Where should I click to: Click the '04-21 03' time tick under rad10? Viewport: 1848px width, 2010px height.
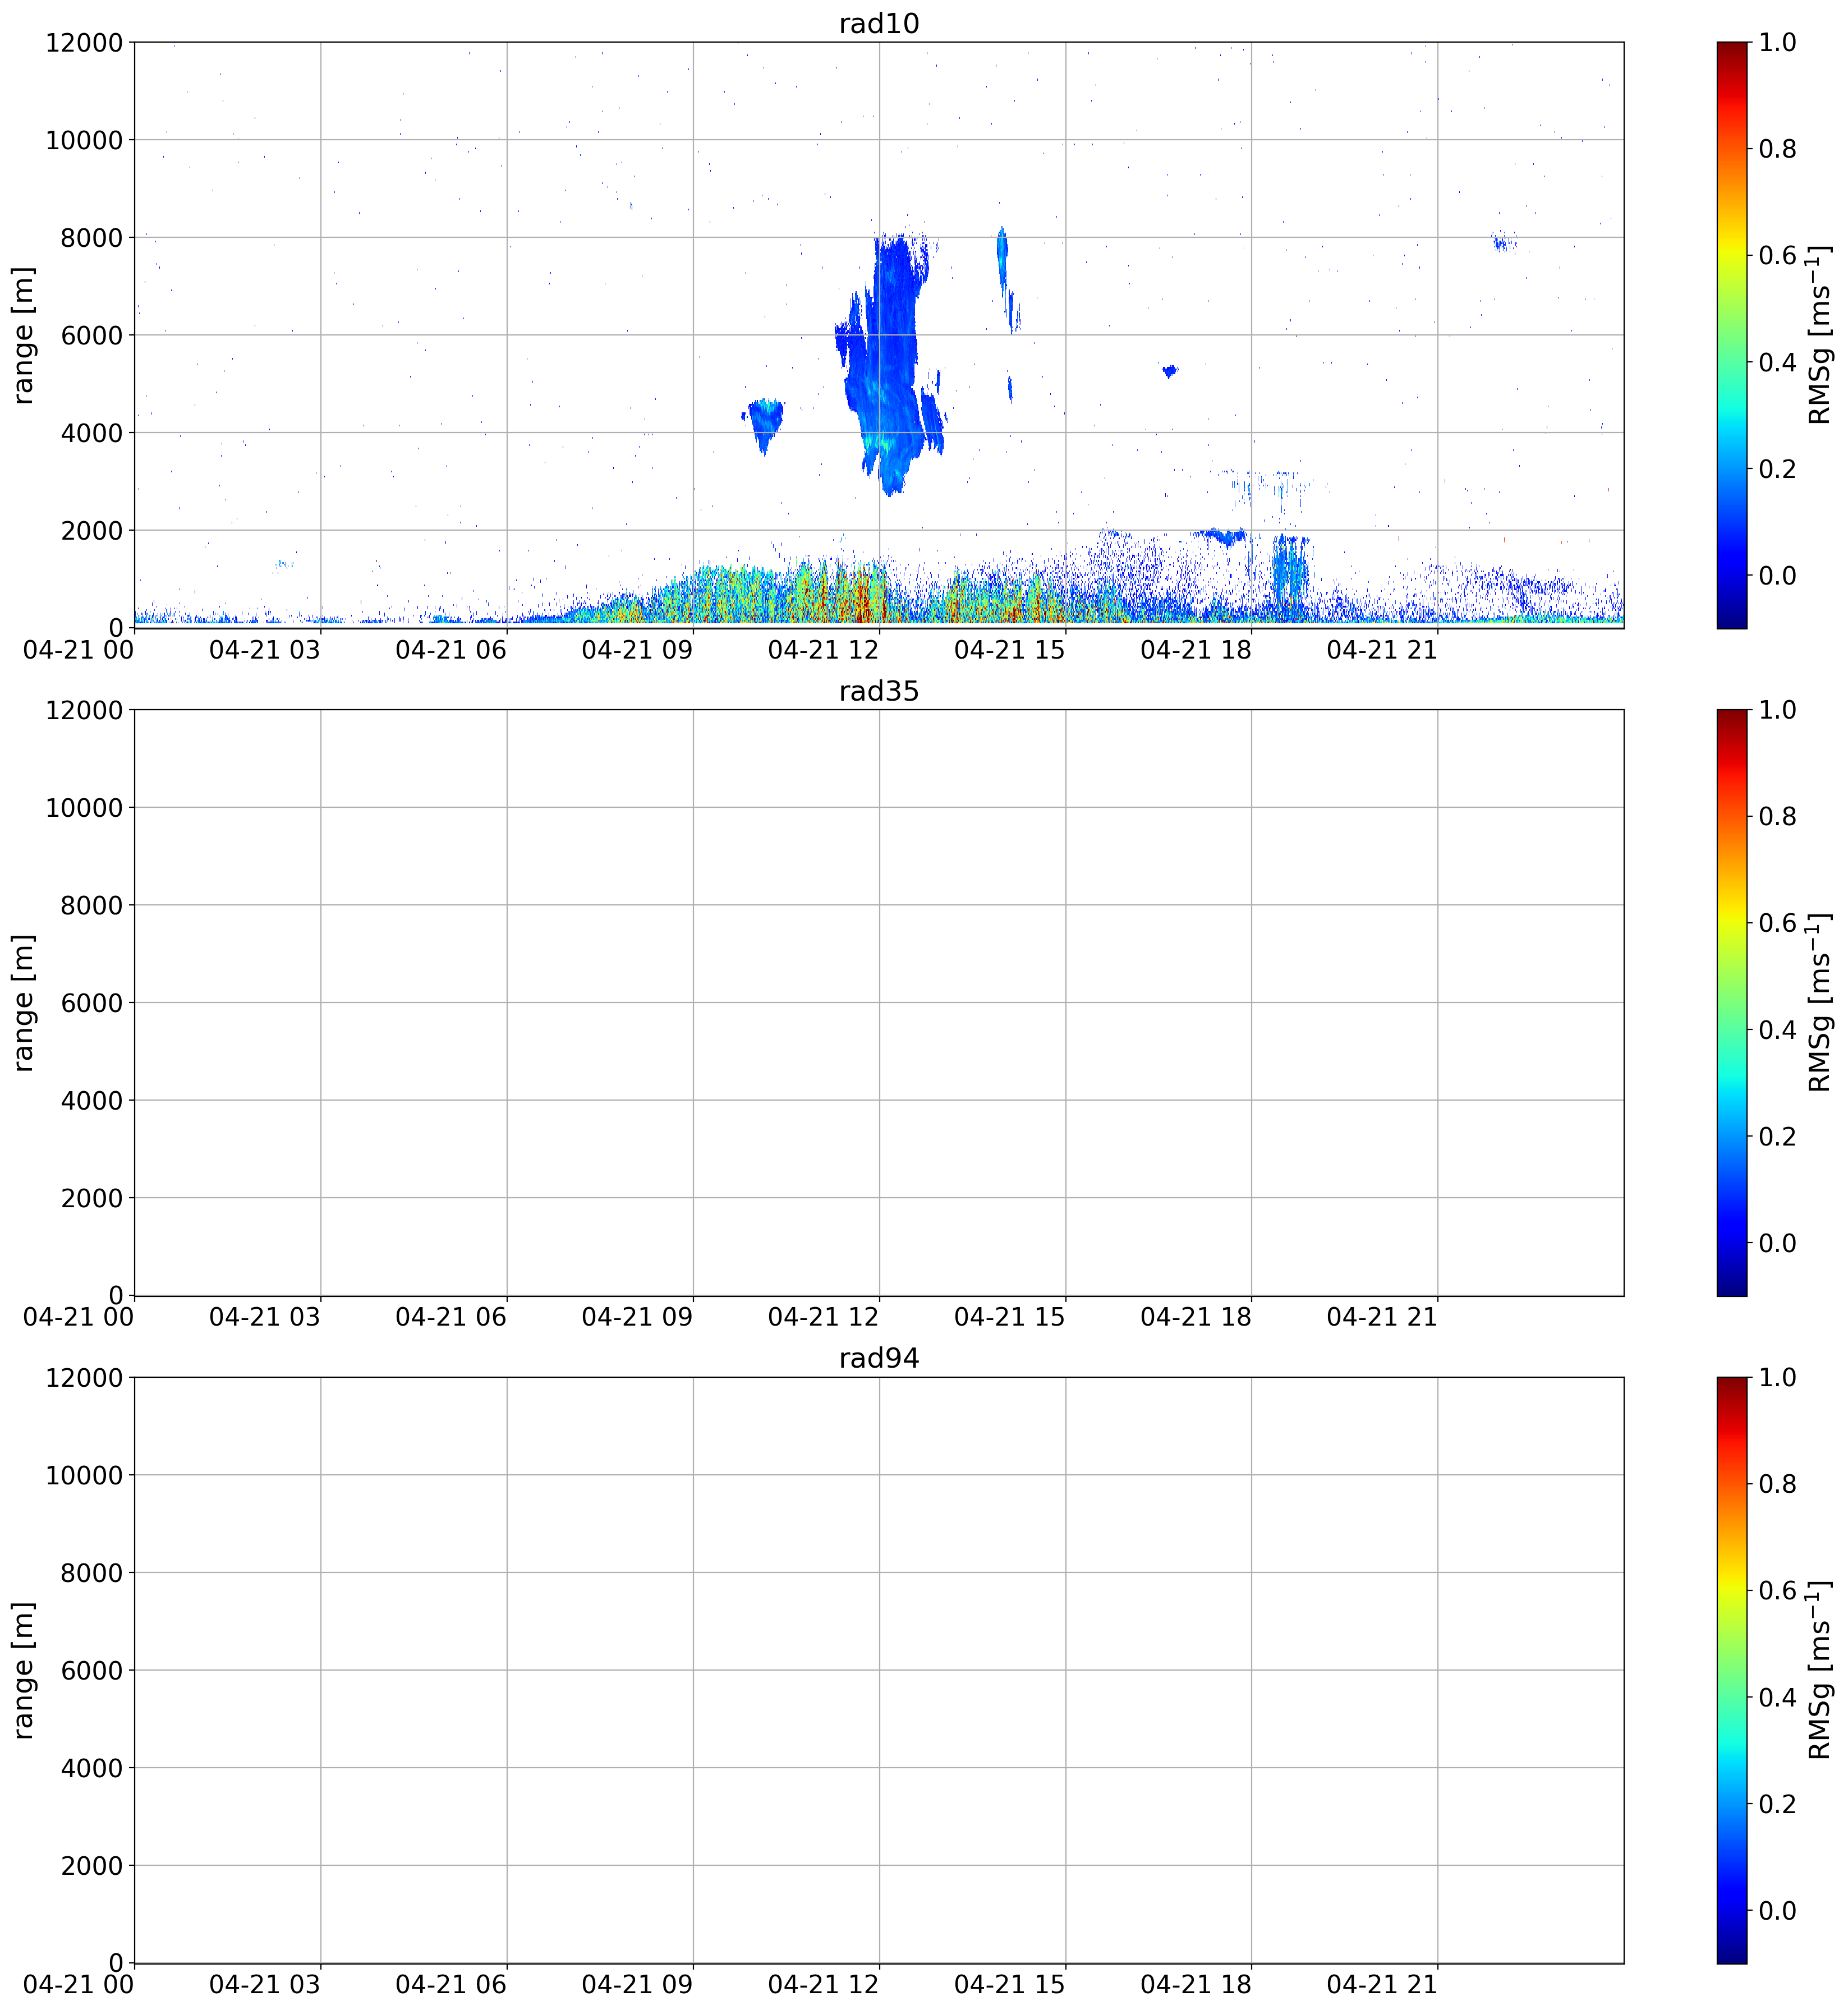point(265,650)
